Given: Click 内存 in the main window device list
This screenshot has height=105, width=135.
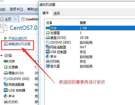Looking at the screenshot, I should [12, 61].
